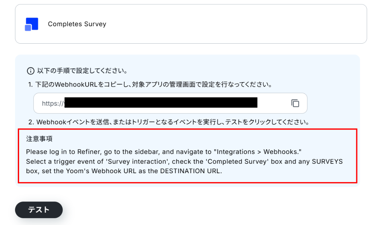The image size is (378, 225).
Task: Click step 1 WebhookURL copy instruction
Action: 150,84
